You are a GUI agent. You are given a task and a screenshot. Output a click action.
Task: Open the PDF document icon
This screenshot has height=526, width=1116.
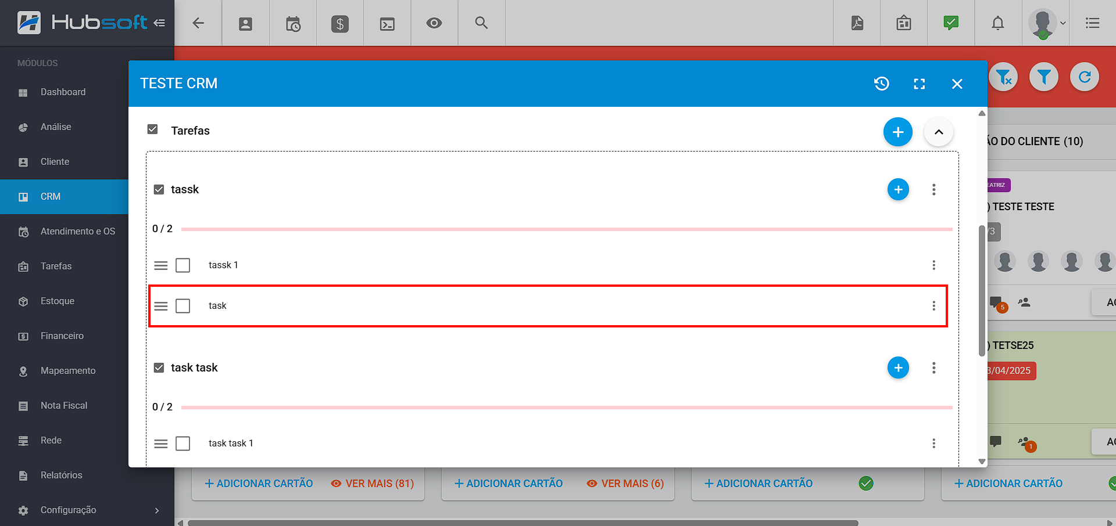(857, 23)
